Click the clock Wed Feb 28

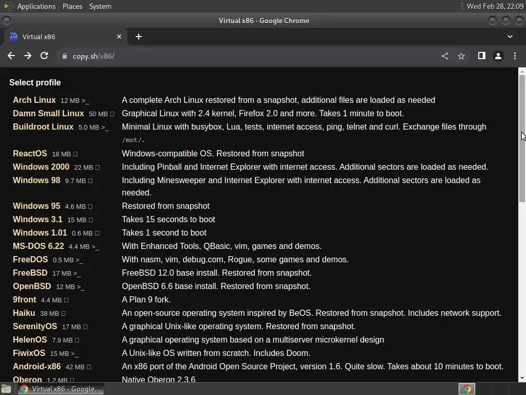click(x=495, y=6)
